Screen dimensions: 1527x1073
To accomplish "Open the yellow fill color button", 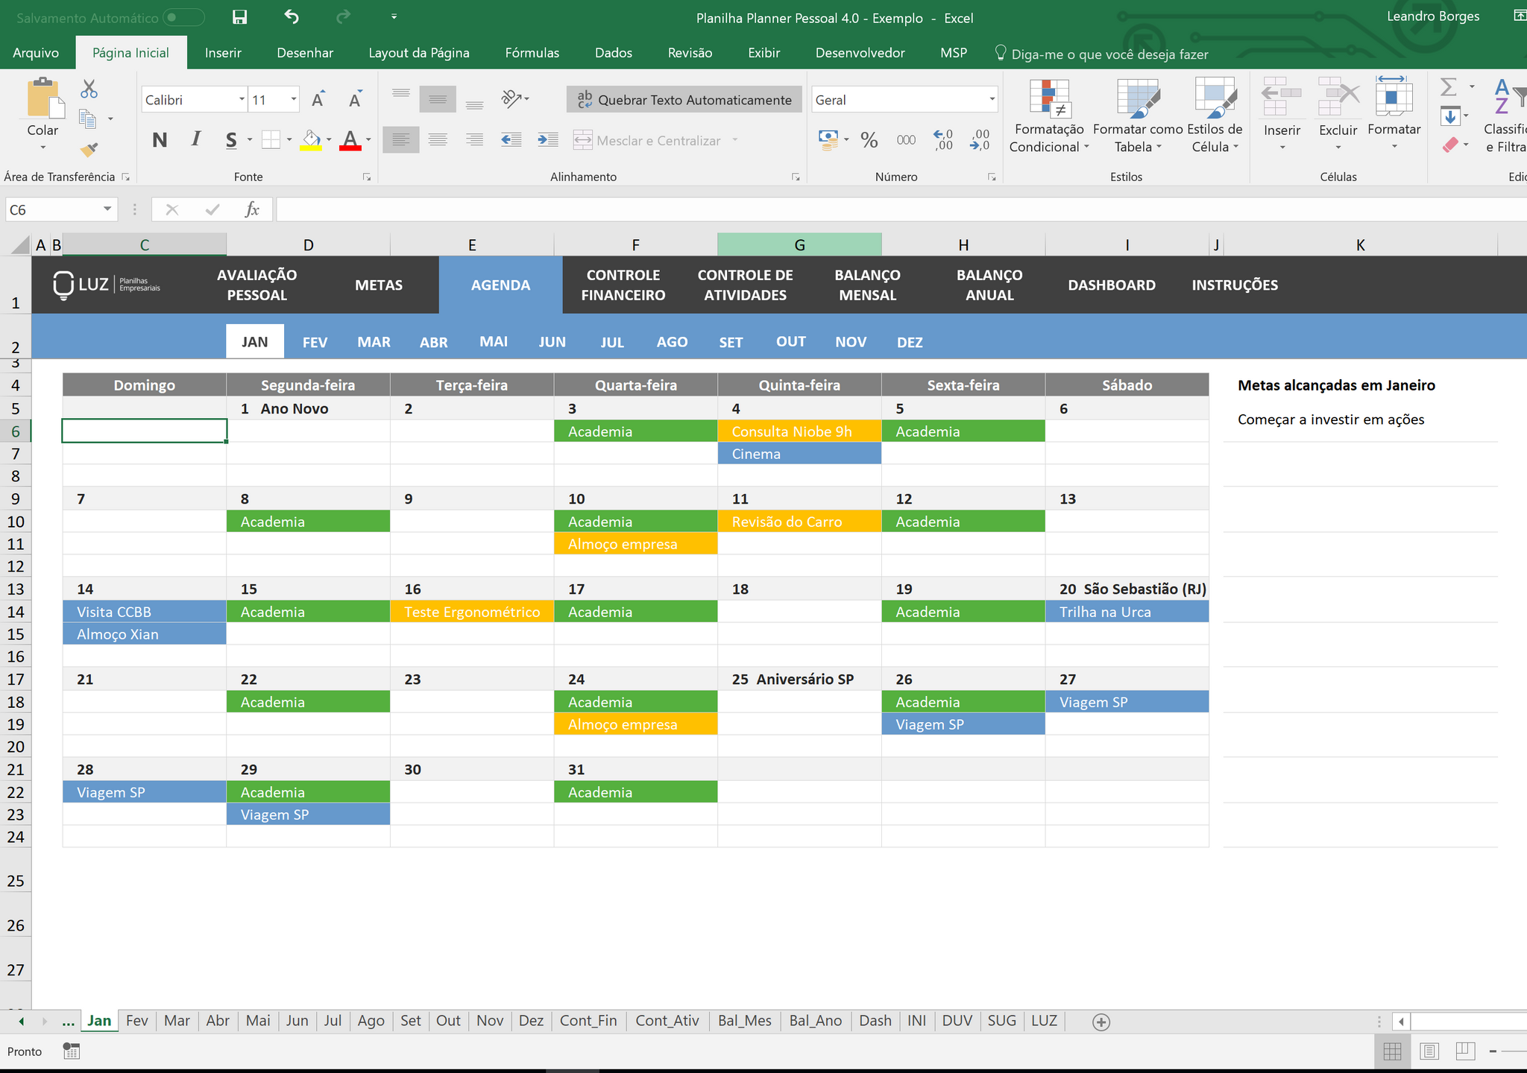I will [311, 140].
